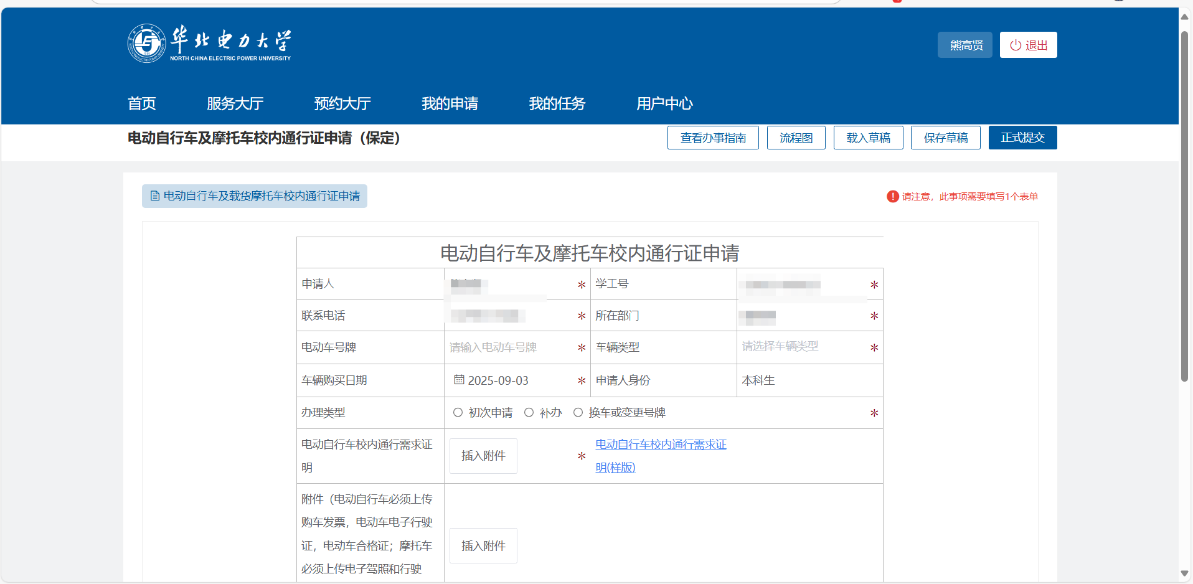
Task: Click the scrollbar down arrow
Action: [1185, 573]
